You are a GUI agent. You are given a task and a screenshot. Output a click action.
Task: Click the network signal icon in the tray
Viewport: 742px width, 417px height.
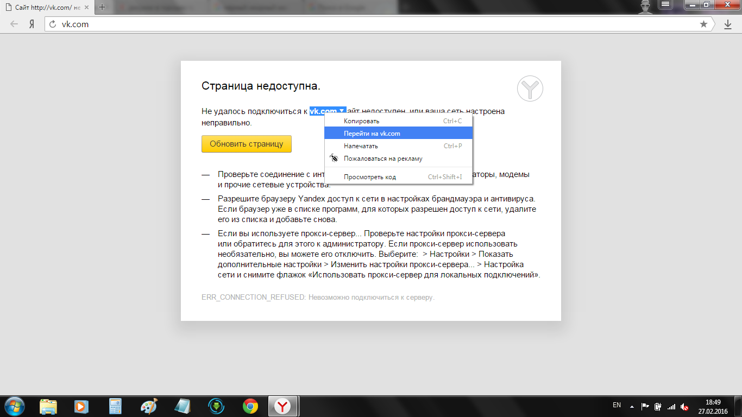(671, 406)
